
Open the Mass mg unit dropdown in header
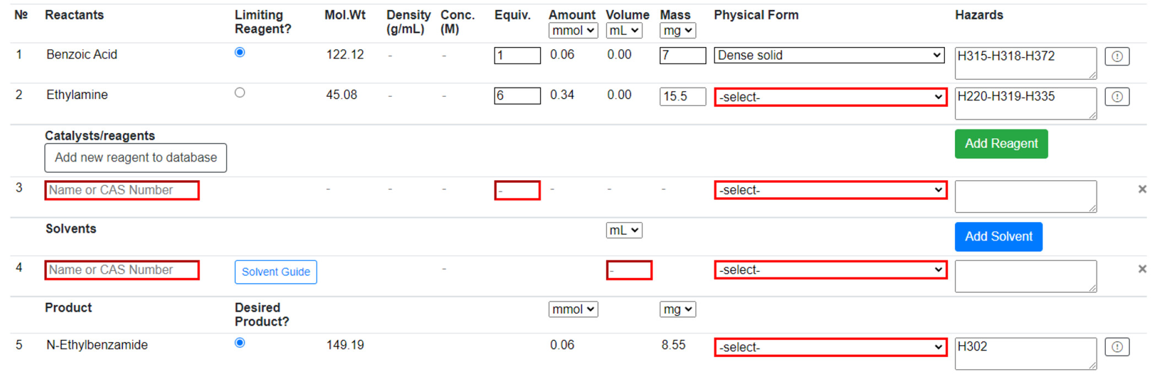click(x=677, y=31)
